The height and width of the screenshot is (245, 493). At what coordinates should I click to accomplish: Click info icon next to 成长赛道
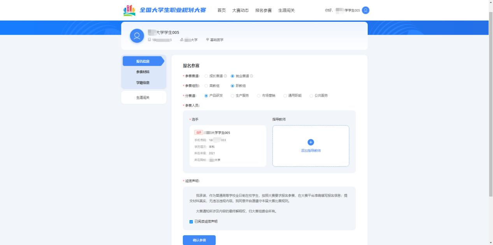tap(225, 76)
